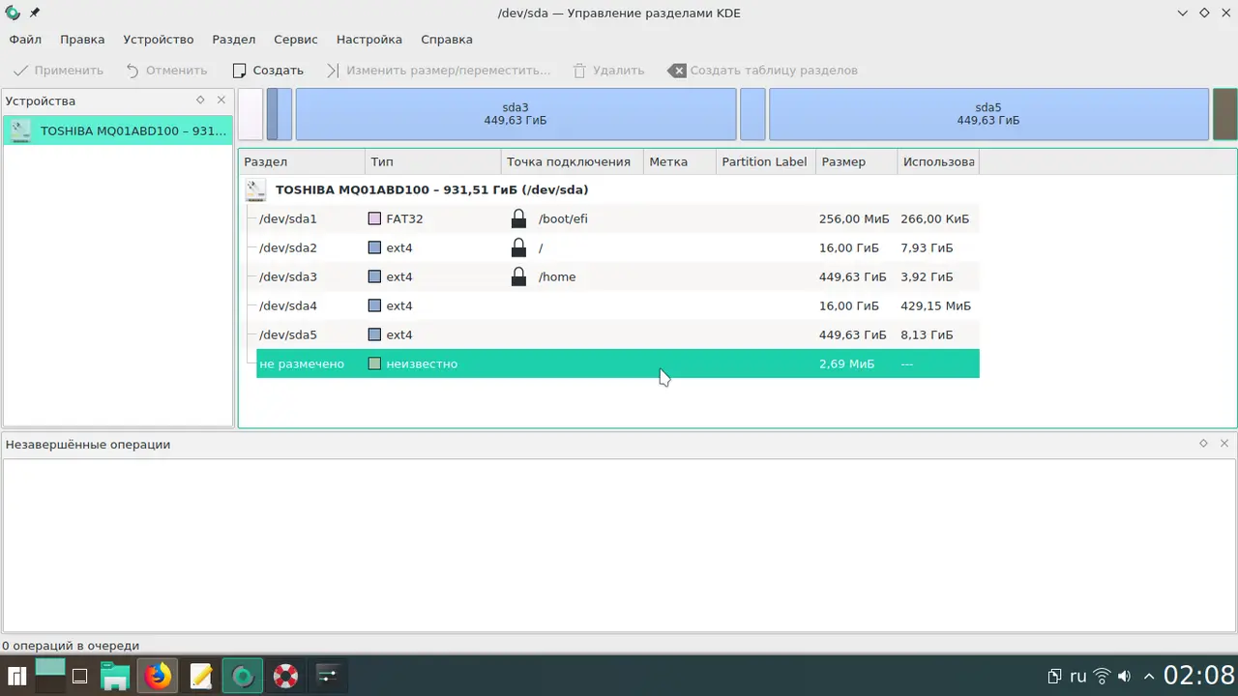Viewport: 1238px width, 696px height.
Task: Click the KDE Partition Manager taskbar icon
Action: click(243, 676)
